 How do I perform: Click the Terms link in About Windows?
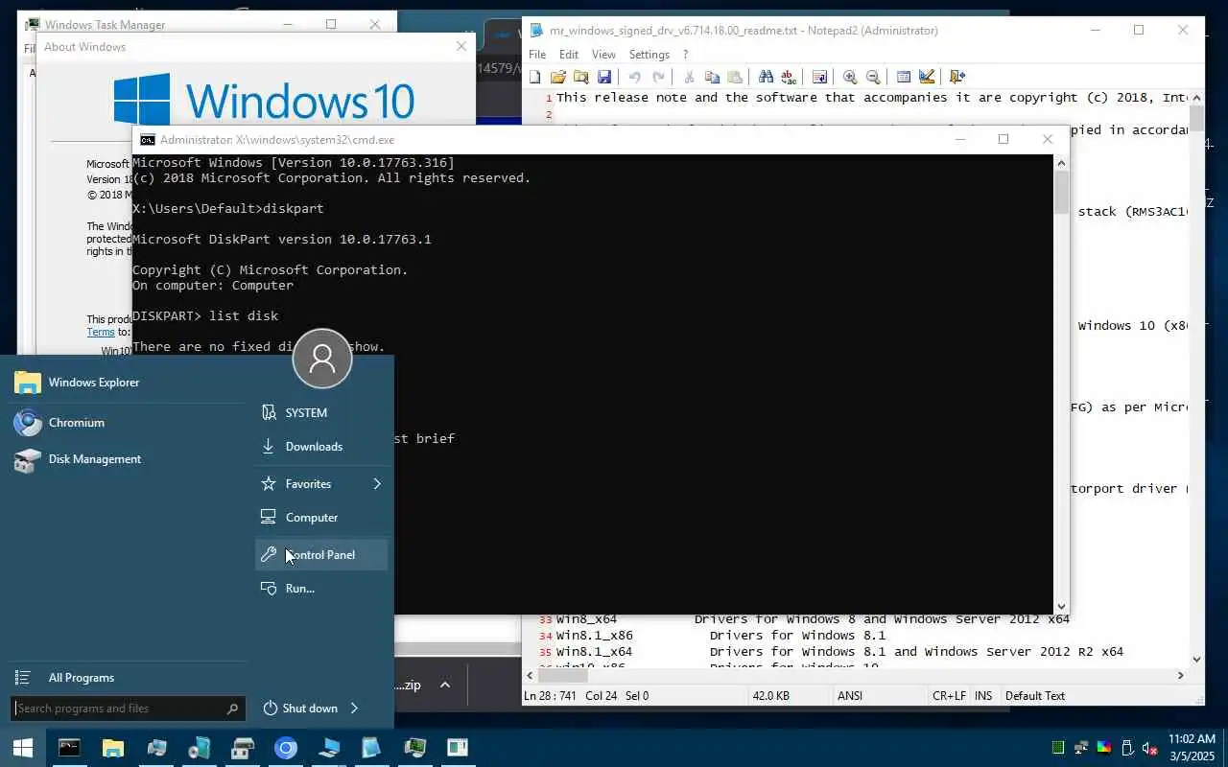click(101, 332)
